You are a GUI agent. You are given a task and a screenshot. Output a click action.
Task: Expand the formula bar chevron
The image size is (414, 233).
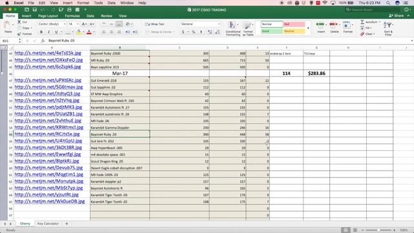(x=411, y=41)
